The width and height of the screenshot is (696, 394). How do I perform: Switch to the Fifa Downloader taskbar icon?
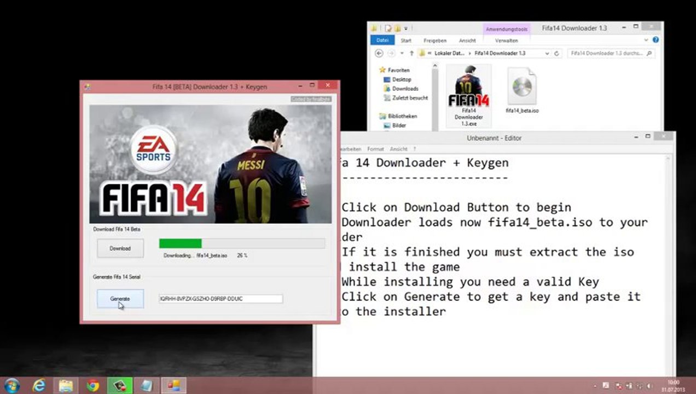tap(173, 386)
